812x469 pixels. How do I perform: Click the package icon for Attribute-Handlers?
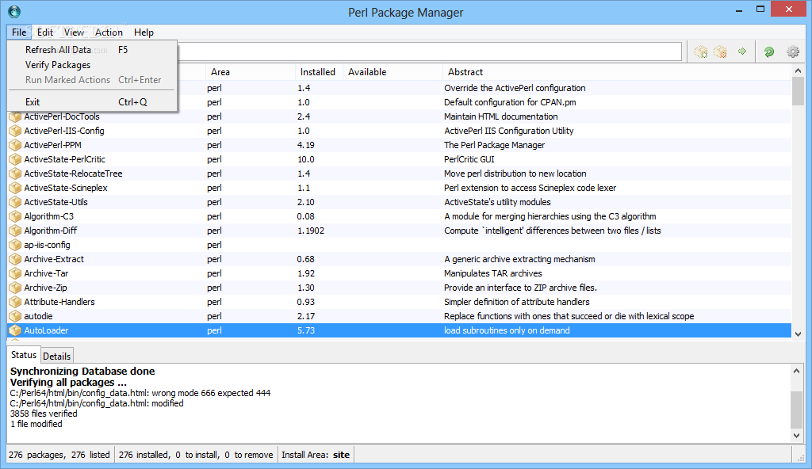click(15, 302)
